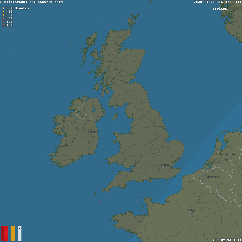Click the yellow lightning strike marker near Isle of Wight
This screenshot has height=242, width=242.
point(146,183)
